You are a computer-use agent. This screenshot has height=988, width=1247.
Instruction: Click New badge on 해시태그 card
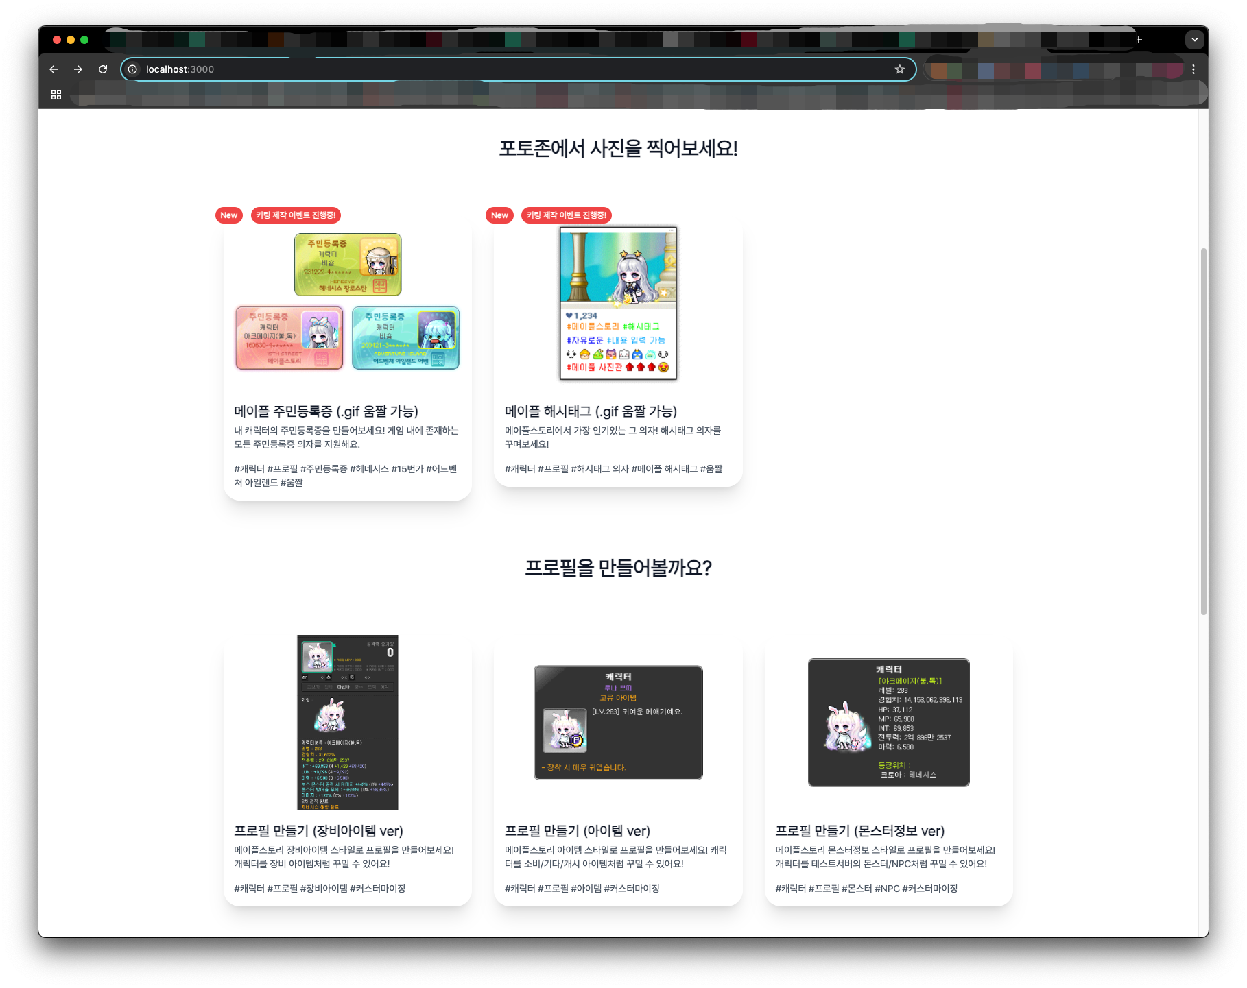tap(500, 215)
